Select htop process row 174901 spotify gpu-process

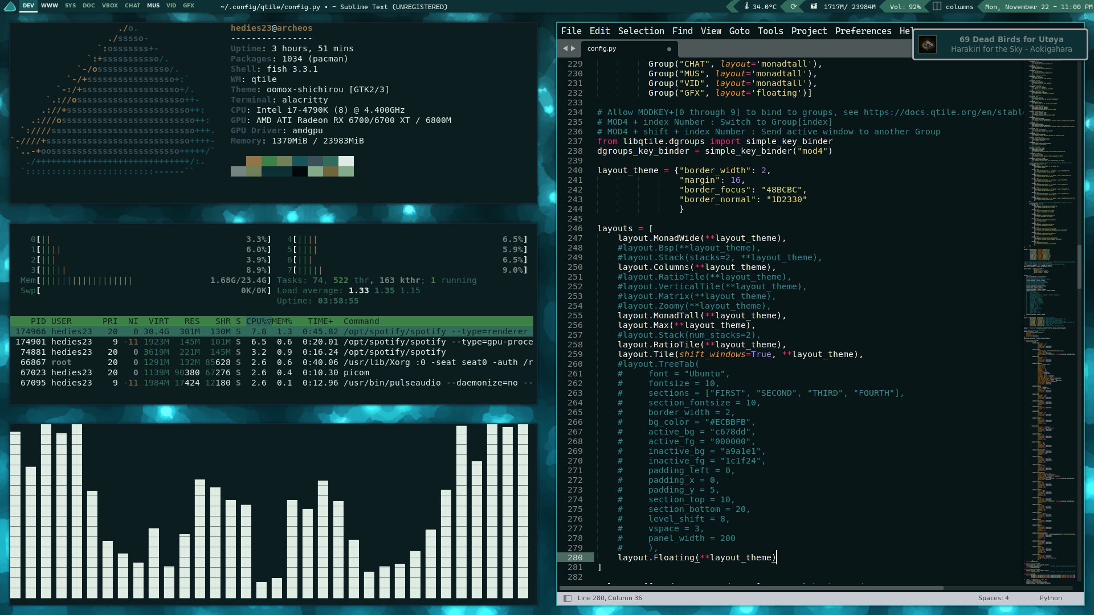[272, 342]
